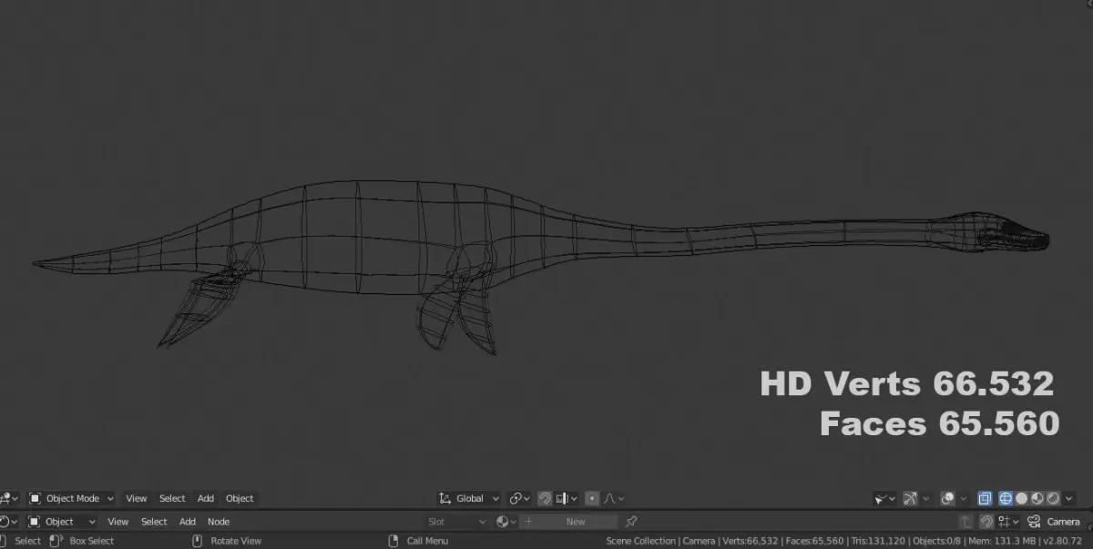1093x549 pixels.
Task: Toggle the Show Overlays button
Action: tap(948, 498)
